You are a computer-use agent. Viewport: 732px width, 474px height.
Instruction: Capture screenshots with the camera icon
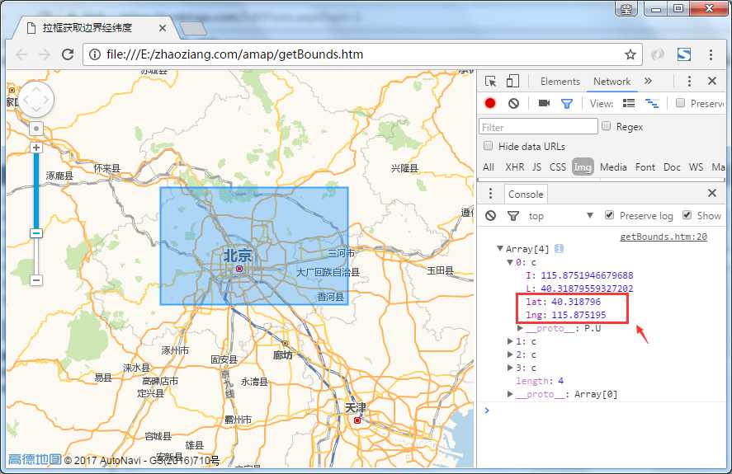coord(544,103)
